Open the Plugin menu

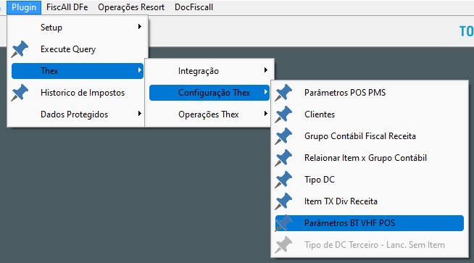24,7
